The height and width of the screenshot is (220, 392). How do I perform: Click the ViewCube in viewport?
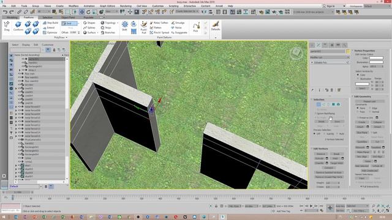tap(296, 53)
